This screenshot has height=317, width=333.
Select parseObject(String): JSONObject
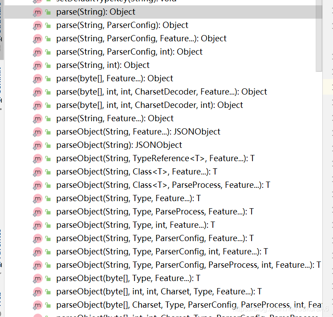click(119, 145)
